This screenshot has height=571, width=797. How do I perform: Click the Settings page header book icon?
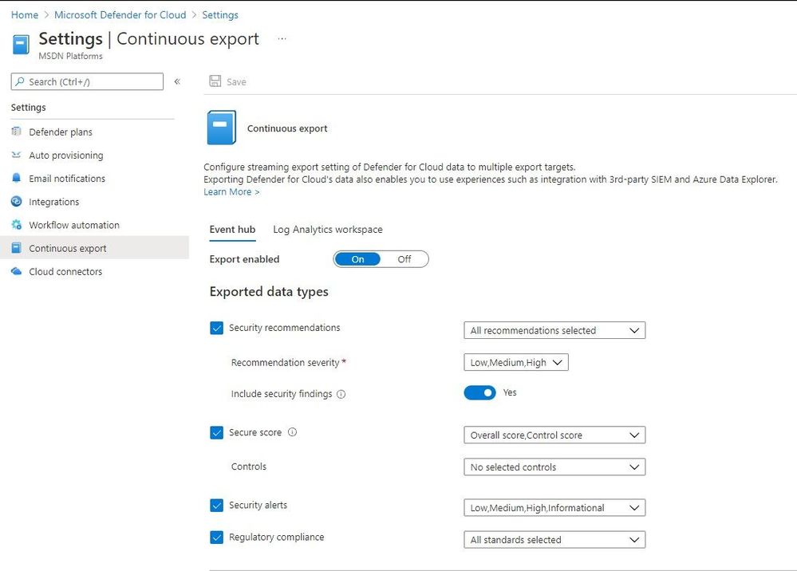pos(21,44)
